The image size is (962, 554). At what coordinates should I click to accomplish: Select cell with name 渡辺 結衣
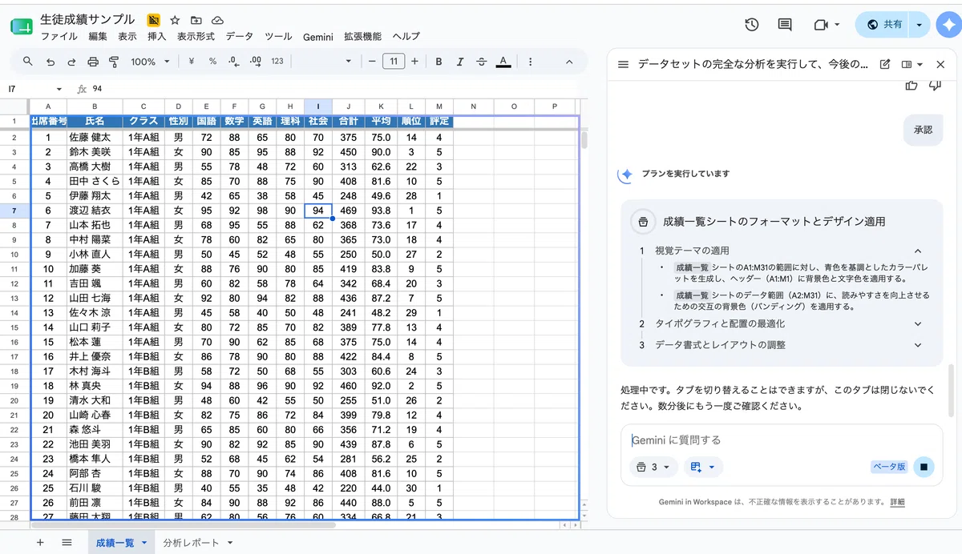pyautogui.click(x=95, y=211)
